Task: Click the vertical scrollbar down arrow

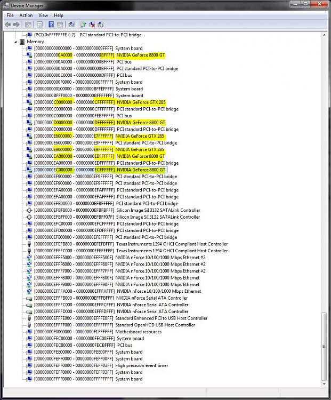Action: [324, 384]
